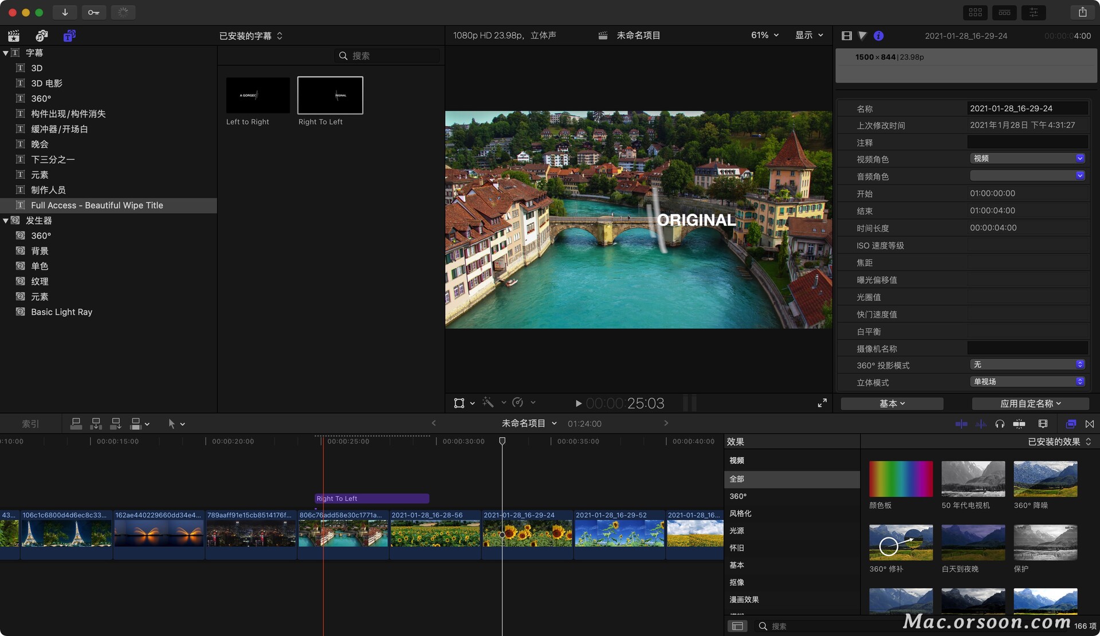Open the keyword editor key icon
Image resolution: width=1100 pixels, height=636 pixels.
(x=93, y=12)
